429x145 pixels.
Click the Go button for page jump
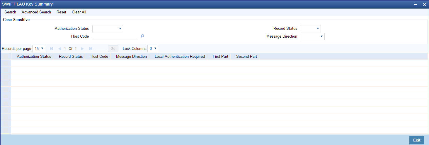(113, 49)
